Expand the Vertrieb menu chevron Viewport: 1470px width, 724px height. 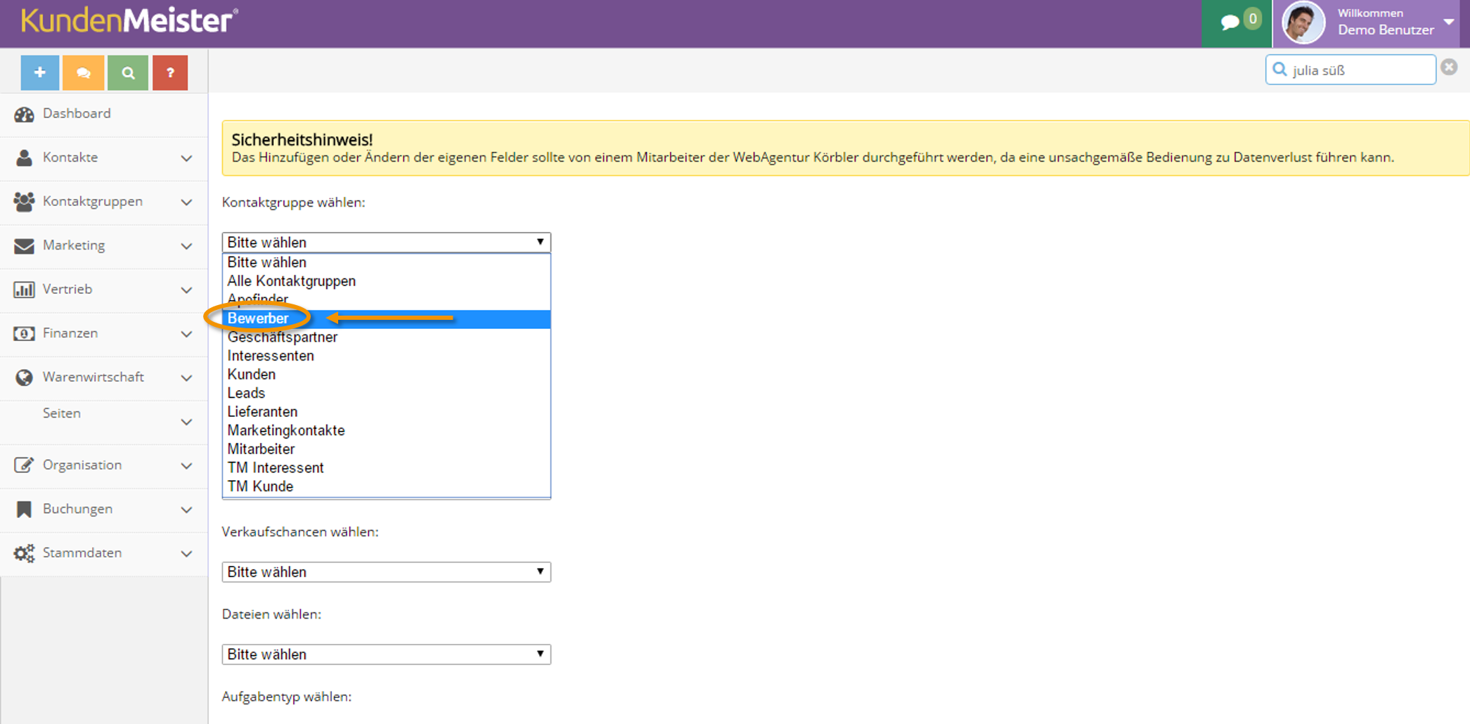click(x=186, y=290)
